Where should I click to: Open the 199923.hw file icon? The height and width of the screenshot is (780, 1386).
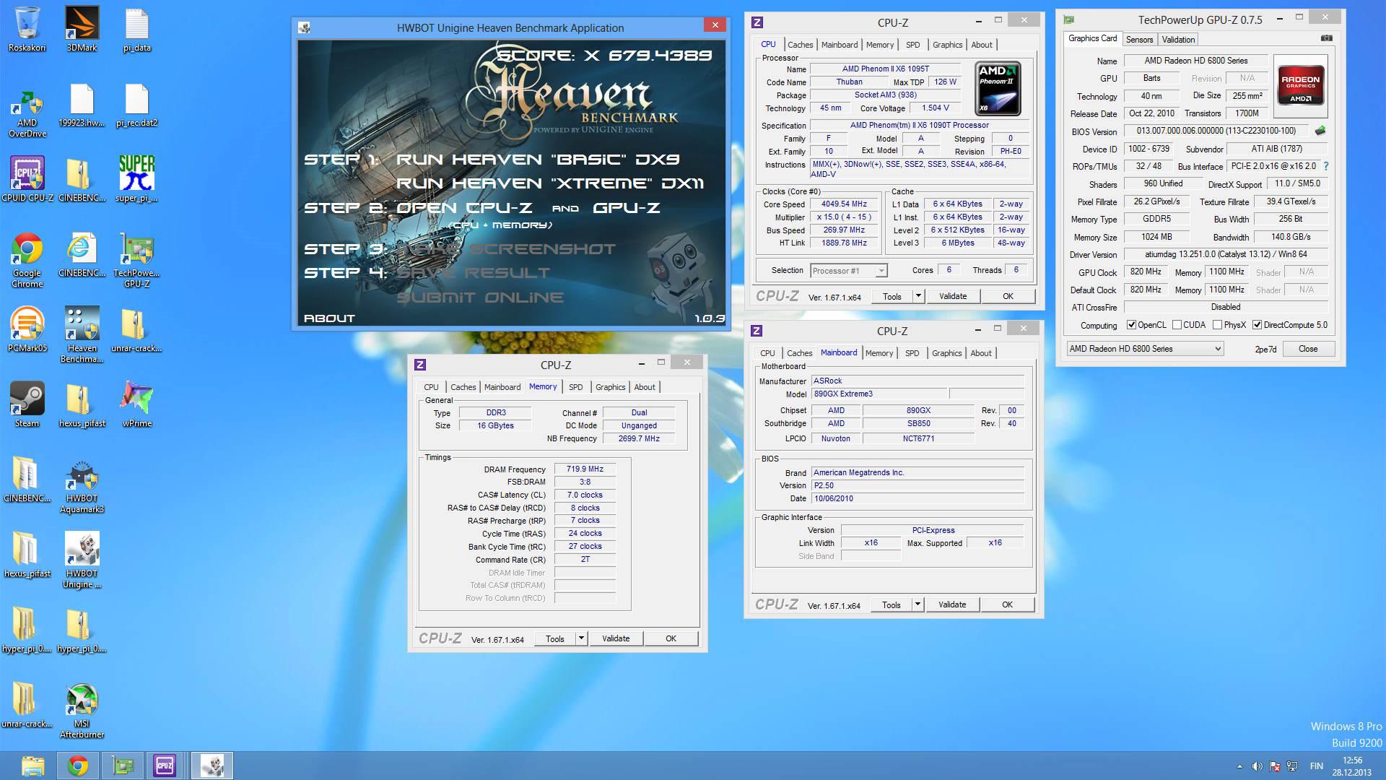click(x=82, y=105)
